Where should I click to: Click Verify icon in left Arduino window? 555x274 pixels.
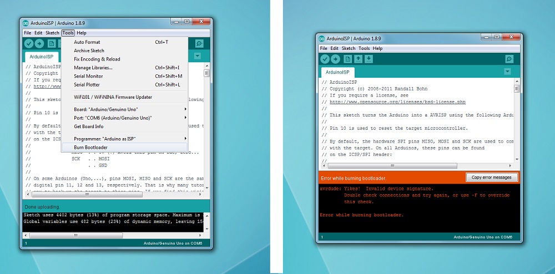(x=29, y=43)
